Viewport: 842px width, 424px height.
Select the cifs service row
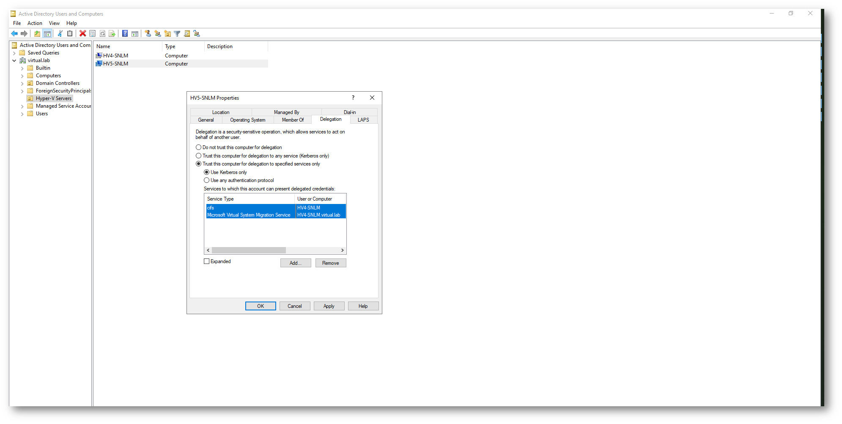[x=276, y=208]
